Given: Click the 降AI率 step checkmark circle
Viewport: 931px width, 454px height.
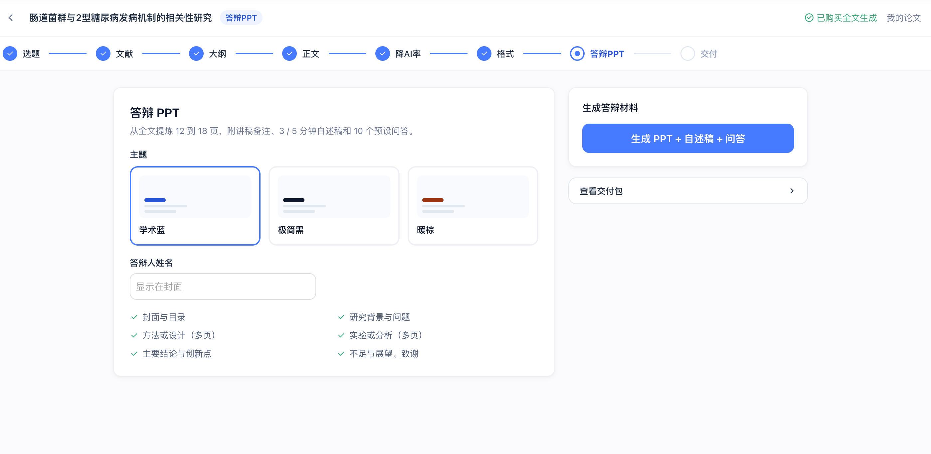Looking at the screenshot, I should (x=382, y=54).
